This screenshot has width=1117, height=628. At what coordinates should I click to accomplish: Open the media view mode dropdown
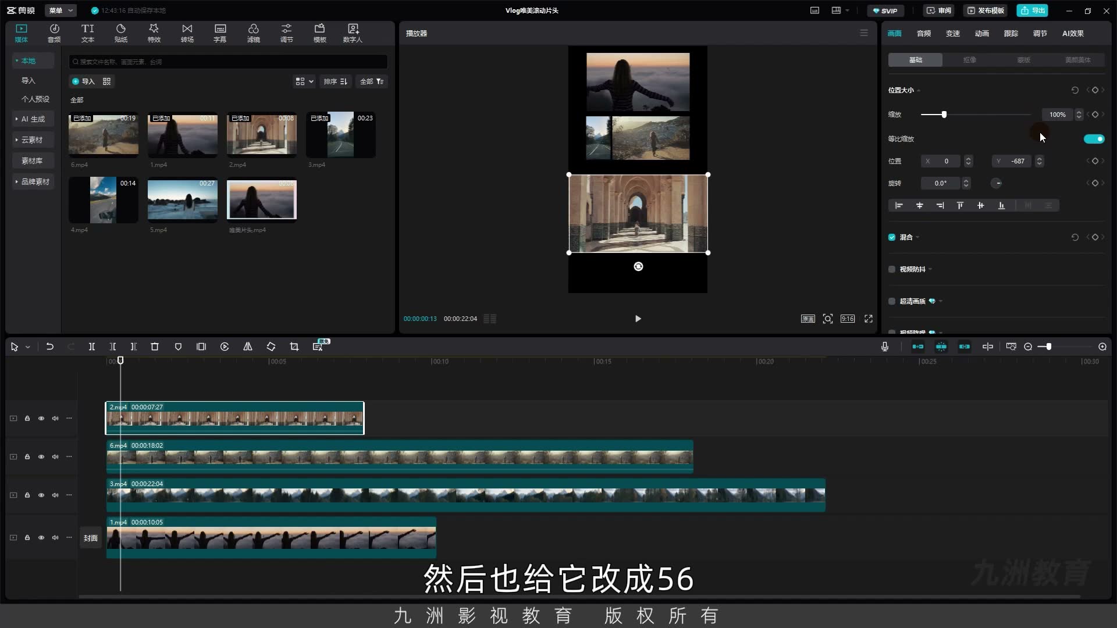coord(304,81)
